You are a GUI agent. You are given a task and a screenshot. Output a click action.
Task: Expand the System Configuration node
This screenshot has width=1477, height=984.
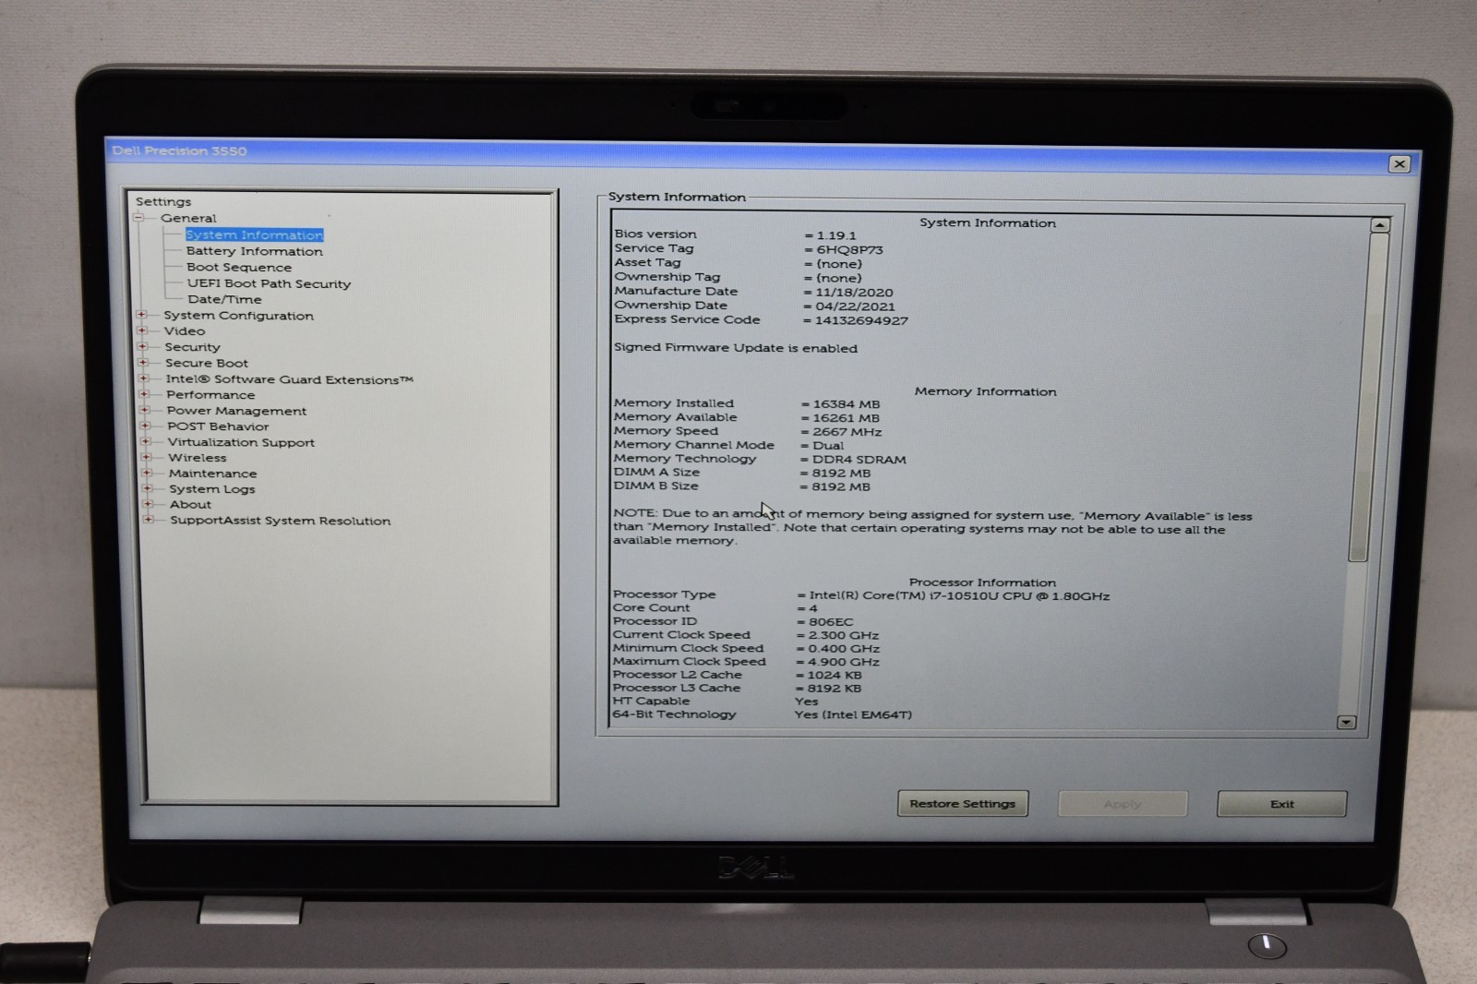pyautogui.click(x=141, y=315)
